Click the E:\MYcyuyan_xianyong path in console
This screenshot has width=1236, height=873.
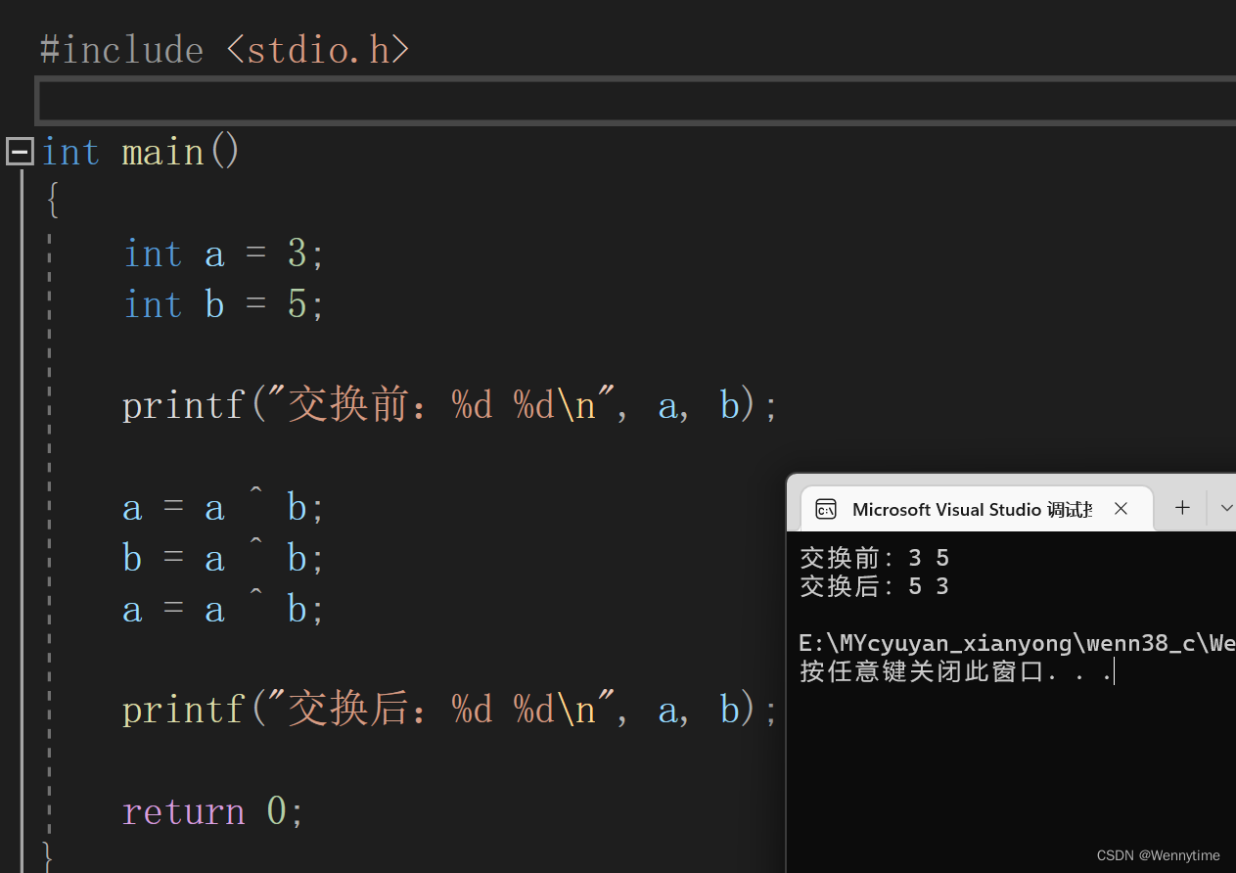pyautogui.click(x=979, y=642)
